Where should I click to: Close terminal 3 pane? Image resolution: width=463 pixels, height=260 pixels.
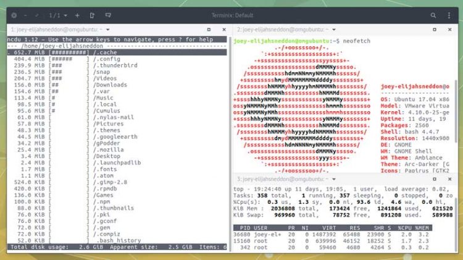(449, 179)
